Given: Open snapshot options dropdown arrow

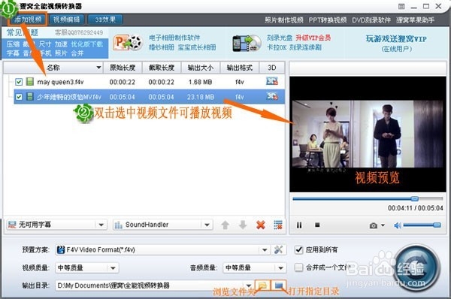Looking at the screenshot, I should click(x=383, y=225).
